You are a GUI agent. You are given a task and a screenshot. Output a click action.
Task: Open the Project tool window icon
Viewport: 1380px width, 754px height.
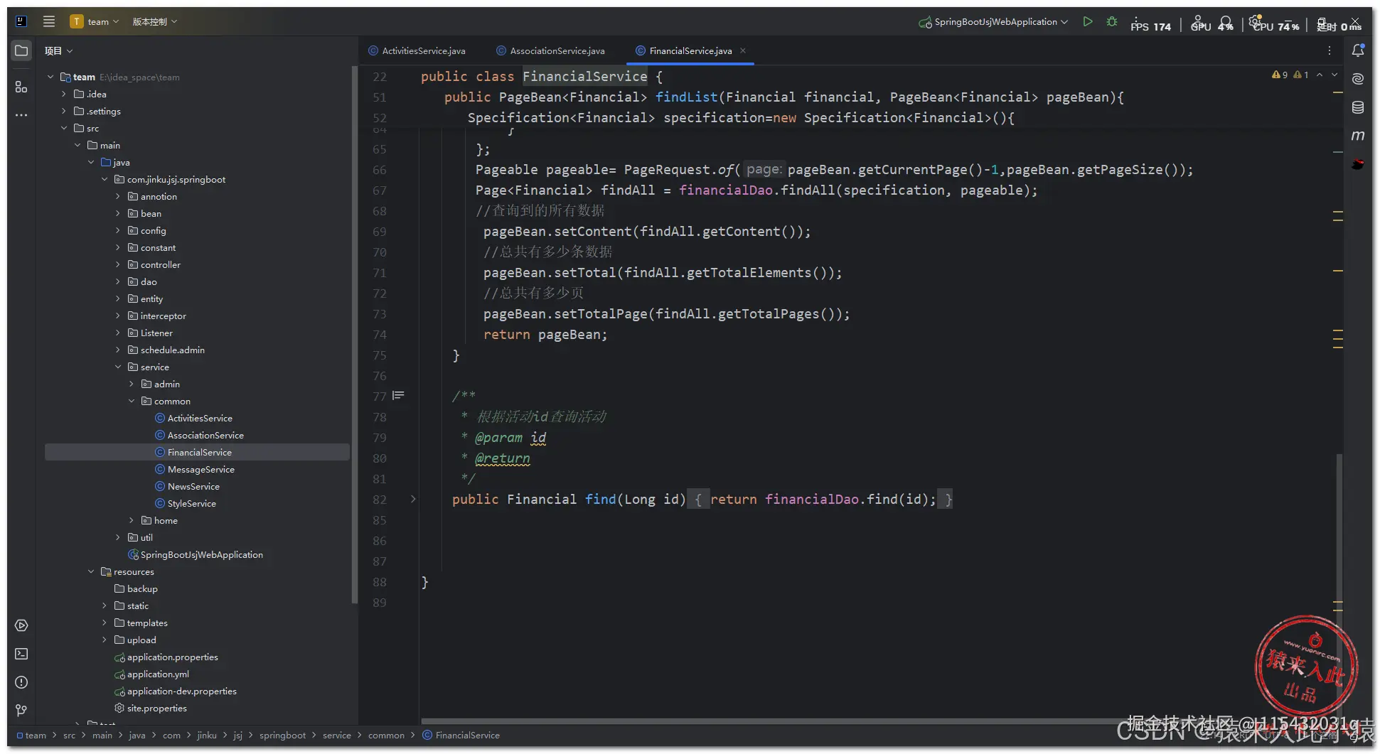coord(21,50)
